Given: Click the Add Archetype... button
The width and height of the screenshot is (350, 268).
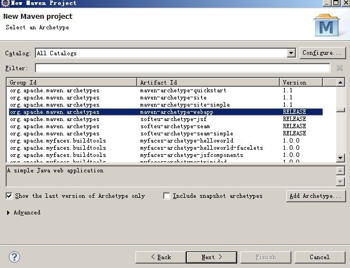Looking at the screenshot, I should 316,196.
